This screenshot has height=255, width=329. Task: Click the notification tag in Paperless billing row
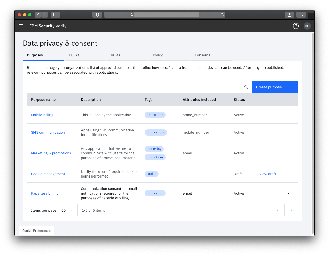pyautogui.click(x=155, y=193)
